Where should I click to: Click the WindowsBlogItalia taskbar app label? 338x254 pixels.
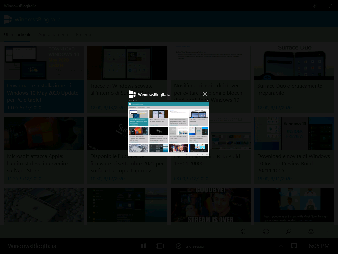pos(32,246)
